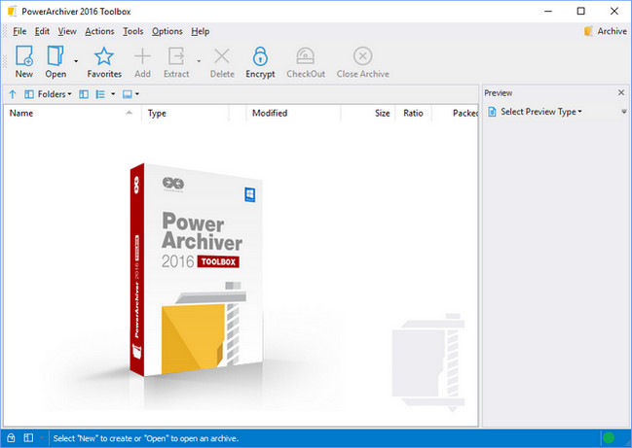Sort by the Modified column header

coord(293,114)
